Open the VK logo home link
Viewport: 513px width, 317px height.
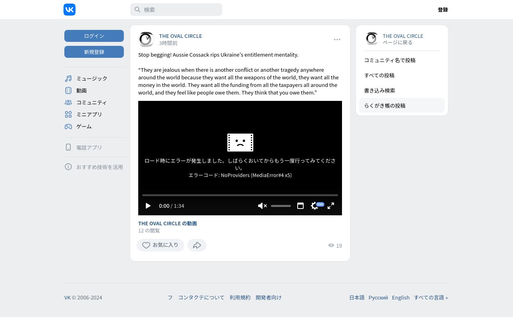70,10
